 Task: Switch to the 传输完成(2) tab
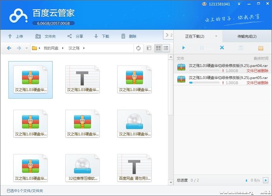tap(247, 36)
